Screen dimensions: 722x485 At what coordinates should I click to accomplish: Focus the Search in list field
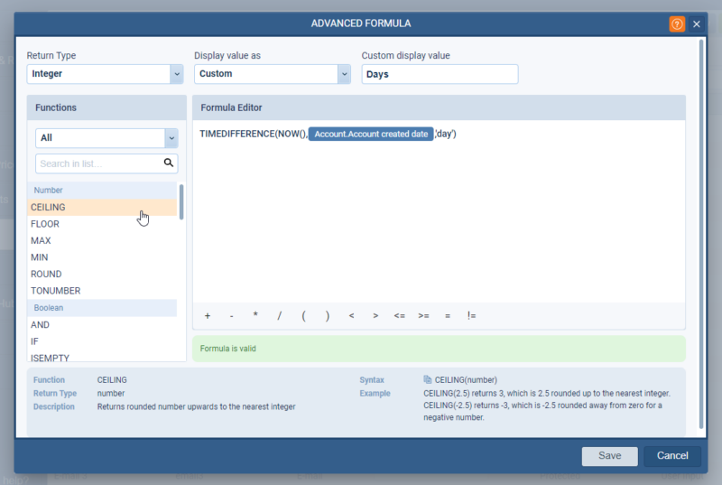pos(106,163)
